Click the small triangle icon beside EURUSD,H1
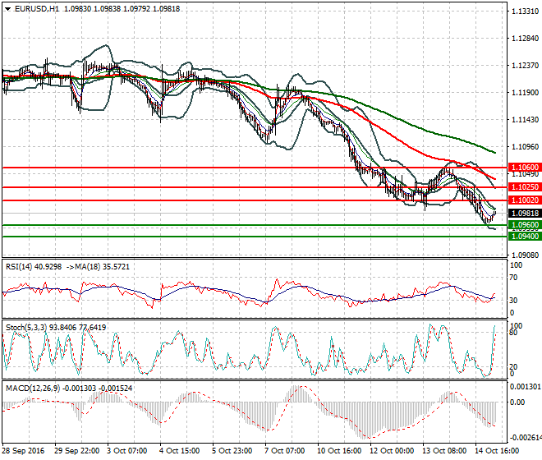 [x=6, y=8]
